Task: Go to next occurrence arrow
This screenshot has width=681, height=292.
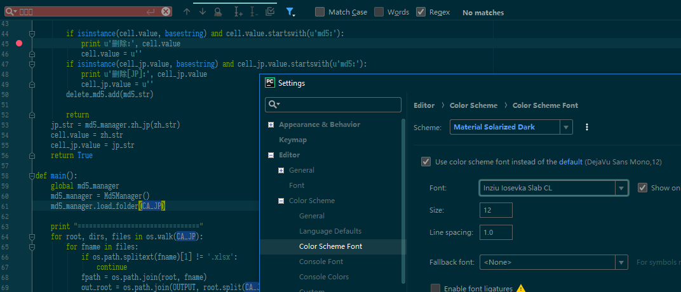Action: pyautogui.click(x=203, y=12)
